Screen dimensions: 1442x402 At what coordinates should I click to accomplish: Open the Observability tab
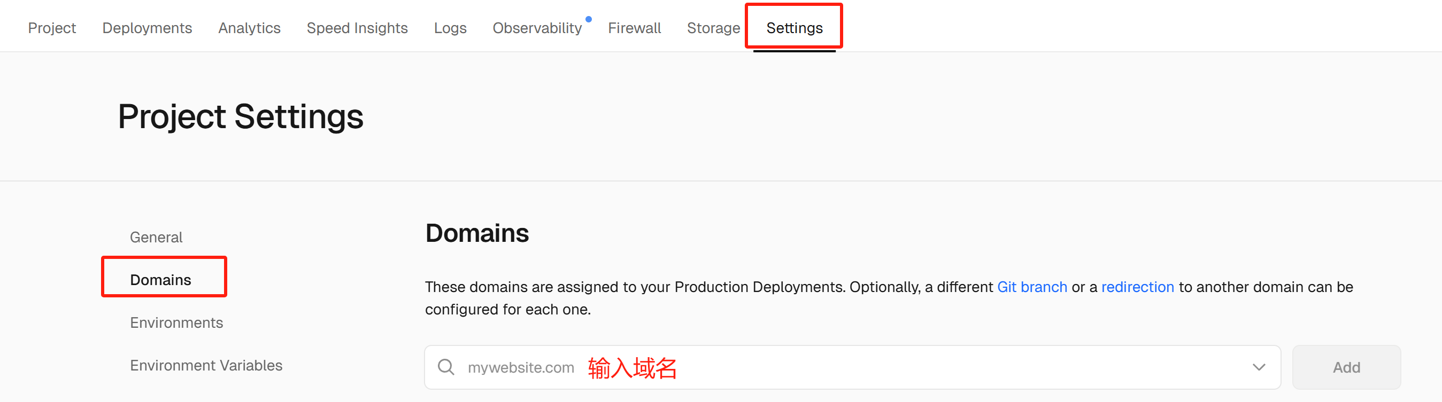(x=537, y=28)
